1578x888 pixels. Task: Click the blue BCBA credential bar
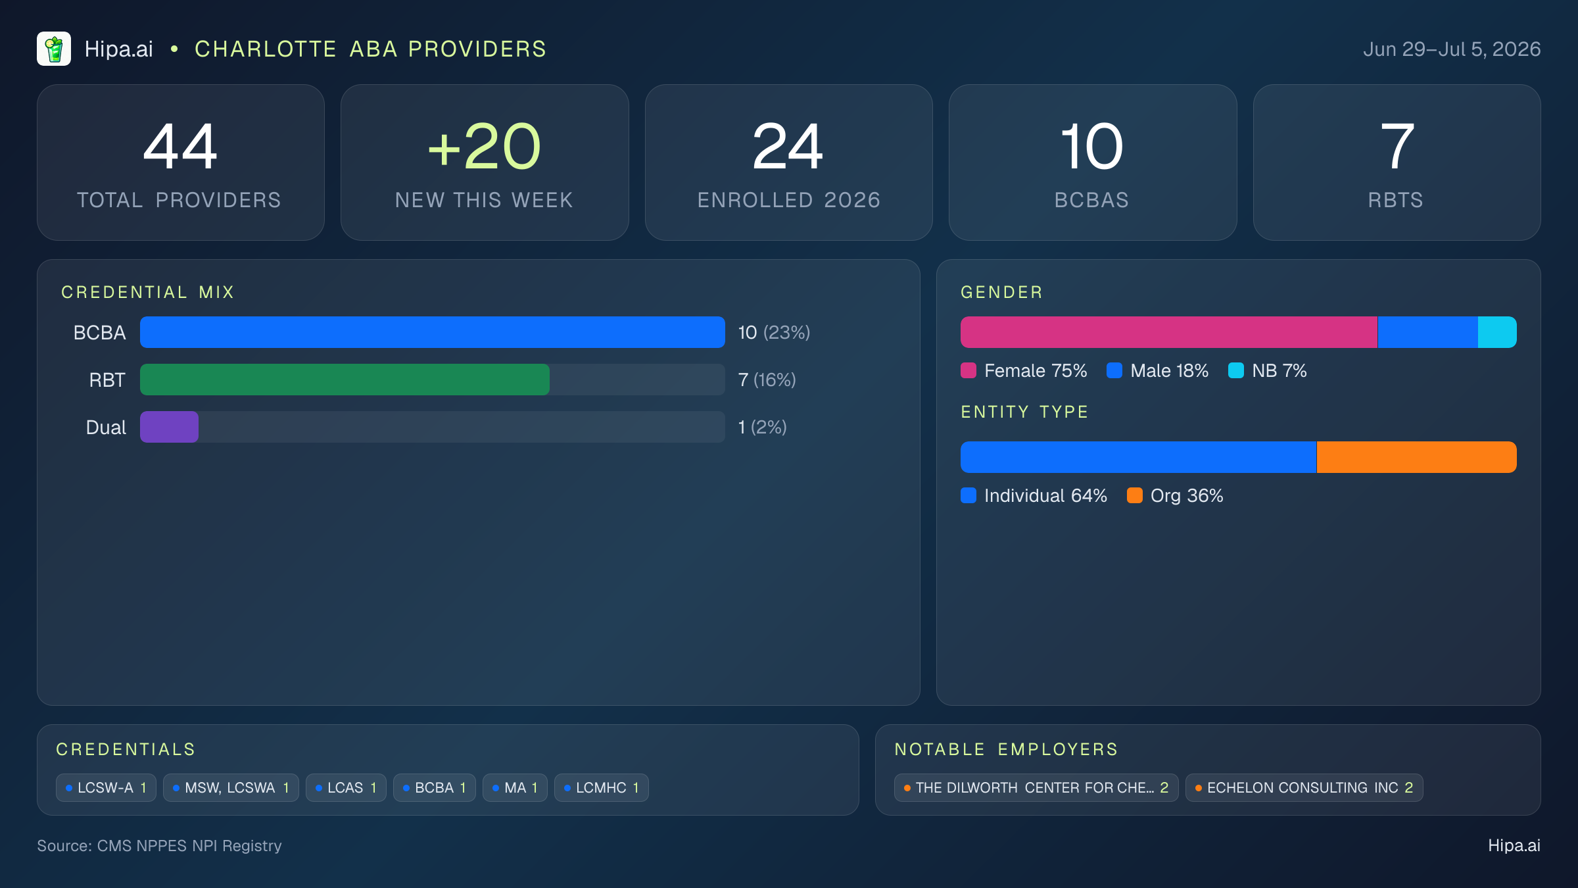point(433,332)
